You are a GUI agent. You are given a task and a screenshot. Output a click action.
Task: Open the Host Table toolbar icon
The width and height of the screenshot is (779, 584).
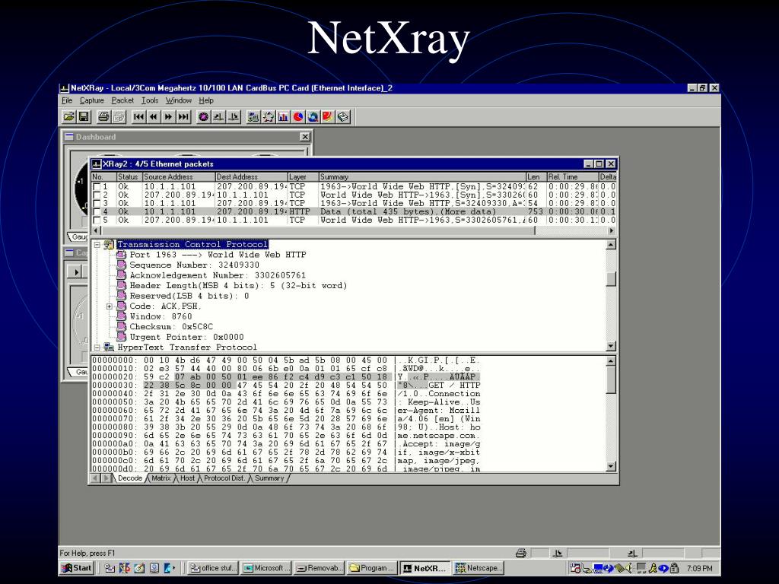253,116
